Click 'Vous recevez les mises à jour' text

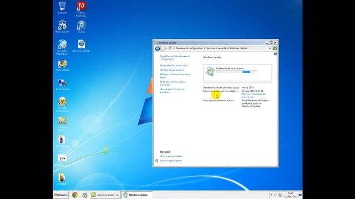tap(218, 101)
